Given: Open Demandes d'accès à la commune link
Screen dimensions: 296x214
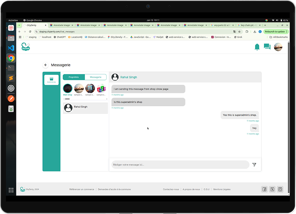Looking at the screenshot, I should [x=114, y=189].
